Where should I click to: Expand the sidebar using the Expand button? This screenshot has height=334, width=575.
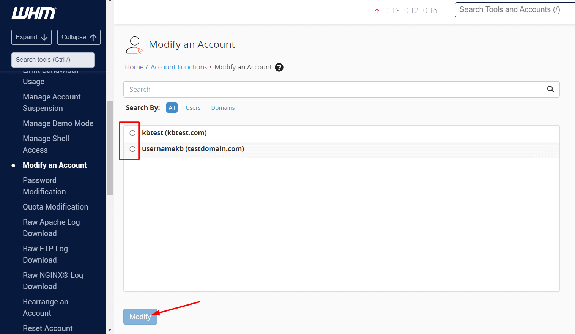31,37
